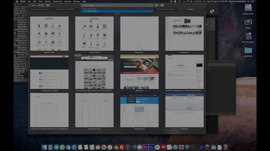Click the Safari Share toolbar button
The image size is (270, 151).
point(157,5)
